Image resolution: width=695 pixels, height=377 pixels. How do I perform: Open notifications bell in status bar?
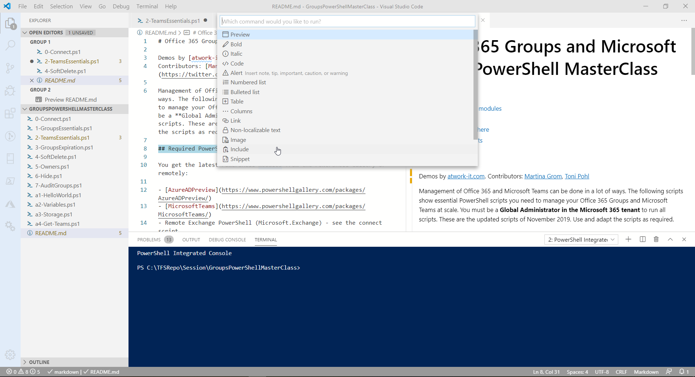coord(682,372)
